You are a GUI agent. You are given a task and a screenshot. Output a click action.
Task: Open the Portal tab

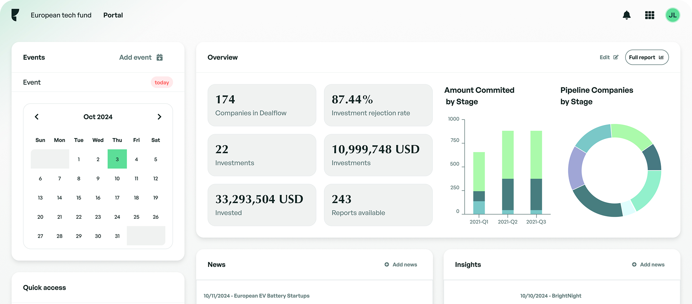pos(113,15)
